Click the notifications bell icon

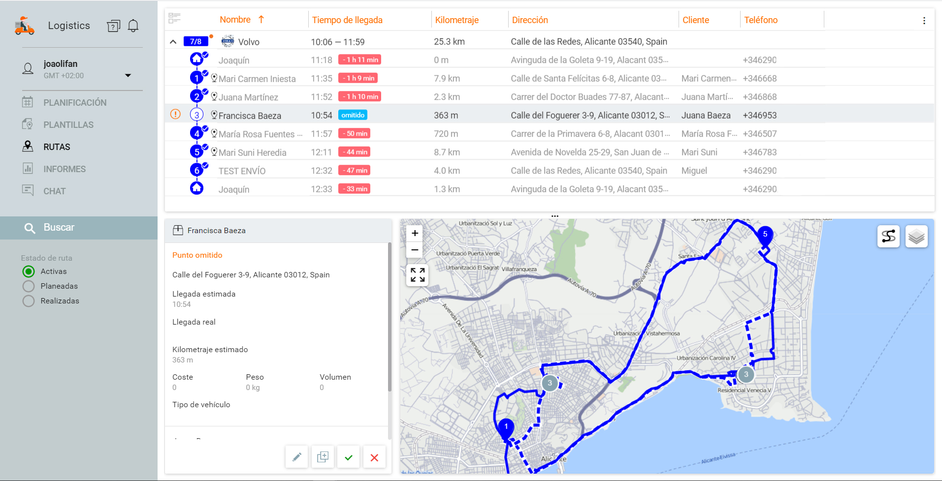pos(133,26)
